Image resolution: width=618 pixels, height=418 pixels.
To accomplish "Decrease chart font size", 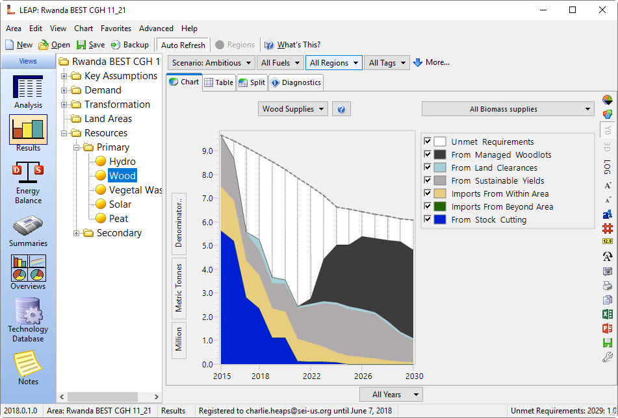I will click(608, 201).
